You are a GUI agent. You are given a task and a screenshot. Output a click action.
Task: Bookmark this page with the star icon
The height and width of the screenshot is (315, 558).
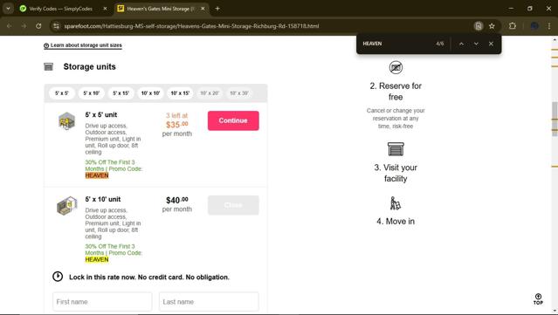(x=492, y=26)
